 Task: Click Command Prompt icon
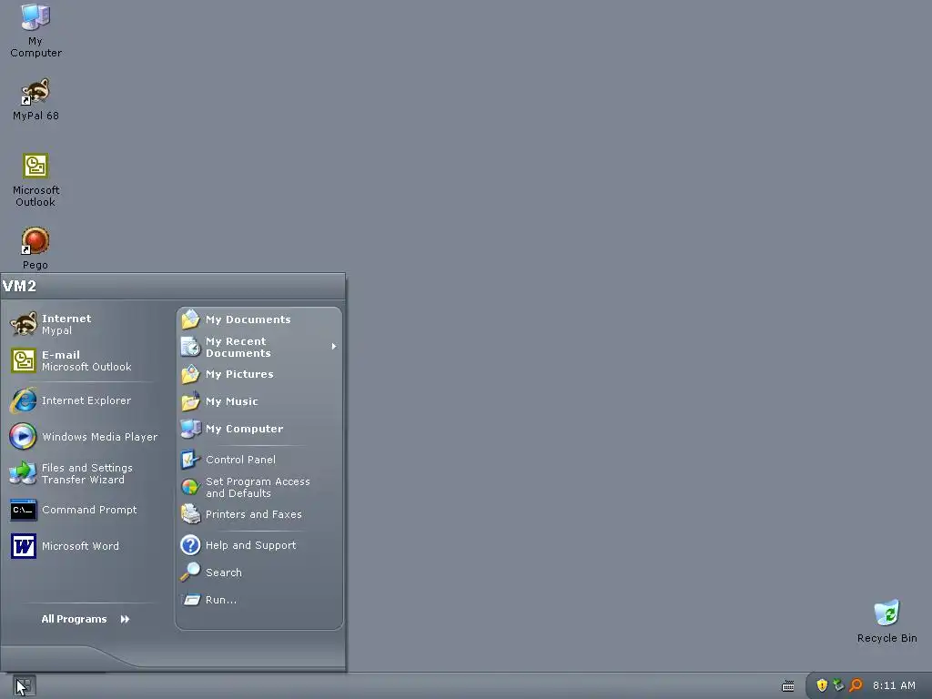click(23, 510)
